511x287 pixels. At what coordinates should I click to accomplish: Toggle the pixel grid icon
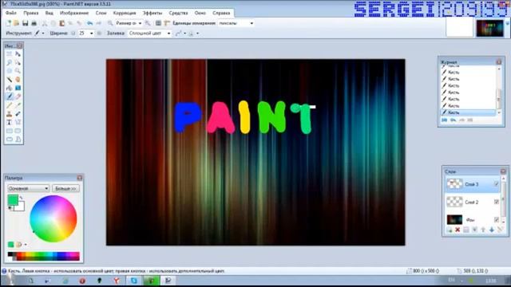tap(158, 23)
